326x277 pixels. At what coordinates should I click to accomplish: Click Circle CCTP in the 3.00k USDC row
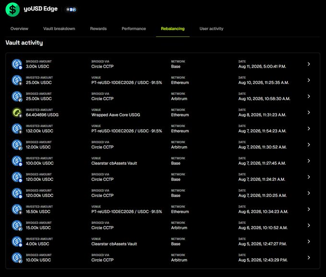pos(103,67)
